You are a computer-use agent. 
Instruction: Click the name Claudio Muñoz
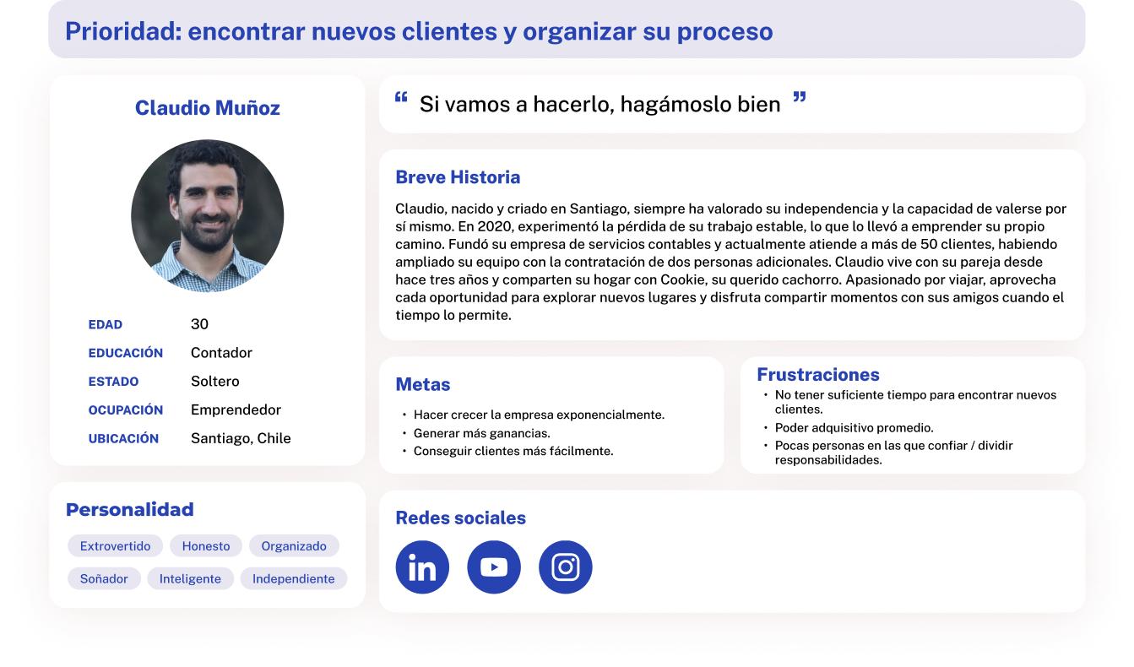[x=207, y=107]
